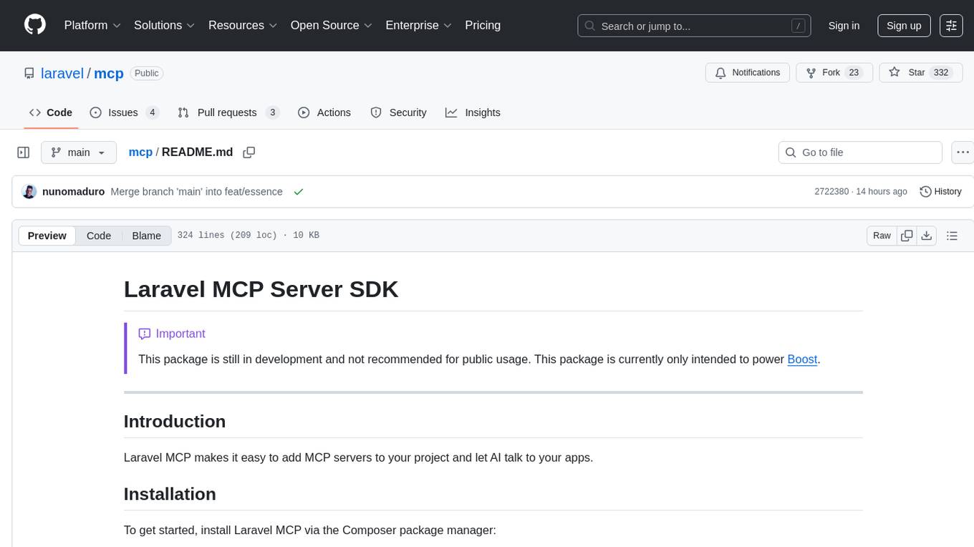Open the Merge branch commit message
Screen dimensions: 974x547
tap(196, 192)
